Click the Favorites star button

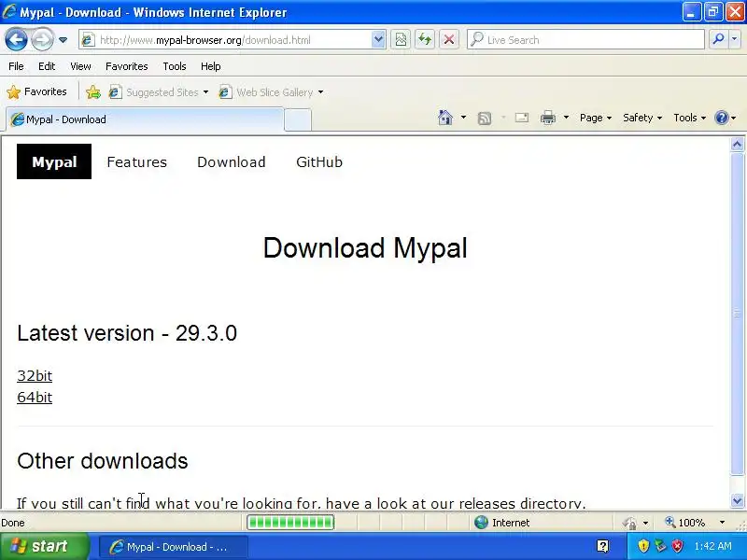click(37, 91)
